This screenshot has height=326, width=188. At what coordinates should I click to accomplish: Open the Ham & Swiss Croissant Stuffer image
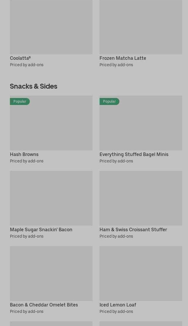coord(141,198)
